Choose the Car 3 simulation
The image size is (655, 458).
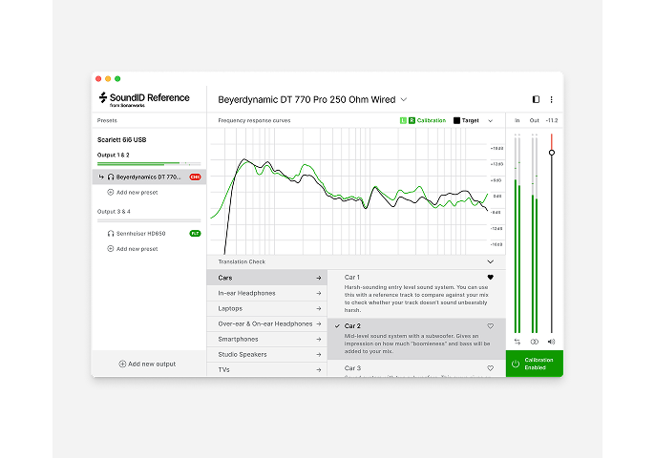coord(416,368)
